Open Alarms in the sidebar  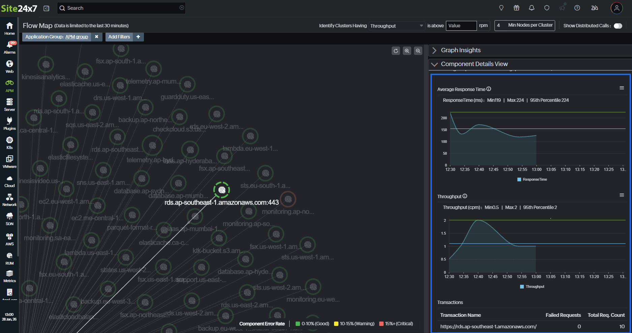tap(9, 48)
